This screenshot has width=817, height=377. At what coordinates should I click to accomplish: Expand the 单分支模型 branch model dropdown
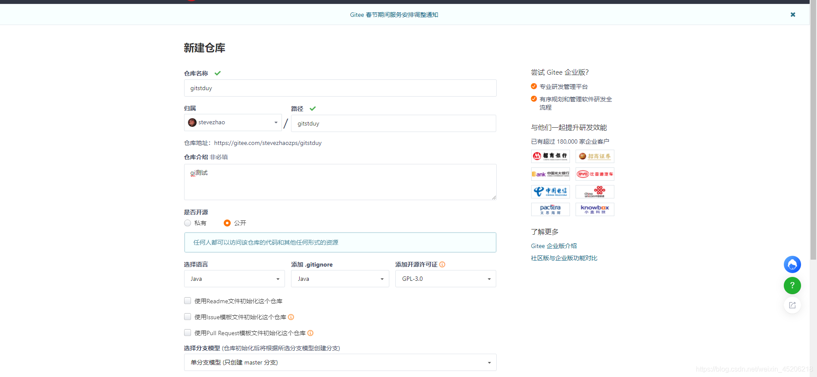point(340,362)
